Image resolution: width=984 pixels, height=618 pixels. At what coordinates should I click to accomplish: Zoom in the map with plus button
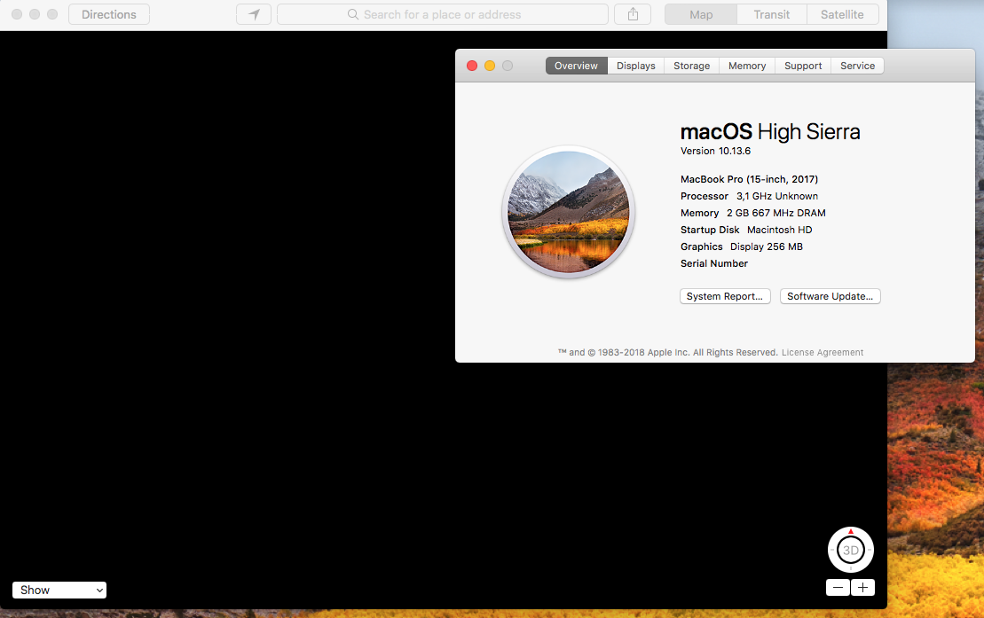pos(862,587)
